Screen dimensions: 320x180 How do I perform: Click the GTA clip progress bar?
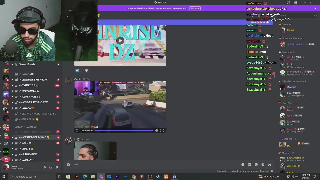pos(124,130)
